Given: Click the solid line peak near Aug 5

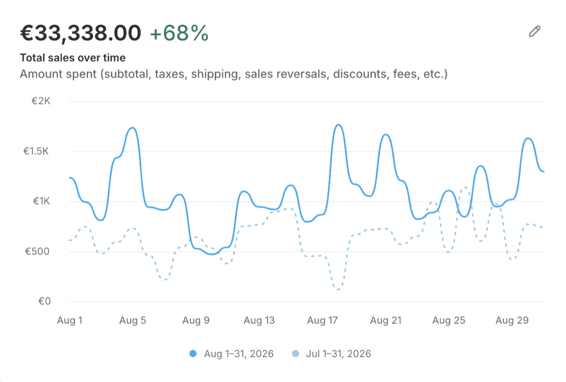Looking at the screenshot, I should (x=133, y=128).
